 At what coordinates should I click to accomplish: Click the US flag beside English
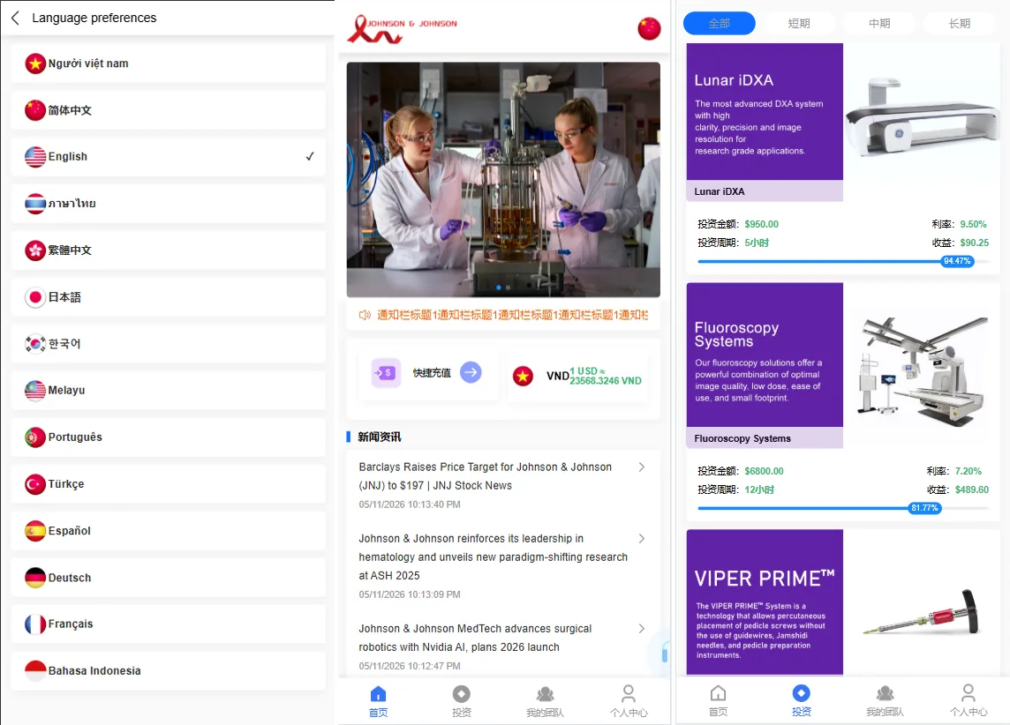[35, 156]
